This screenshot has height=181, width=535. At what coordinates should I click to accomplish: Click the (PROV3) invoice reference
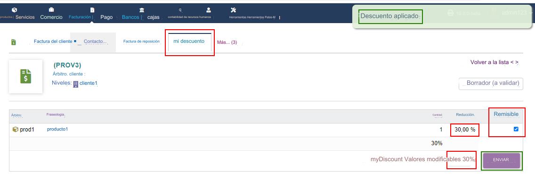(67, 65)
